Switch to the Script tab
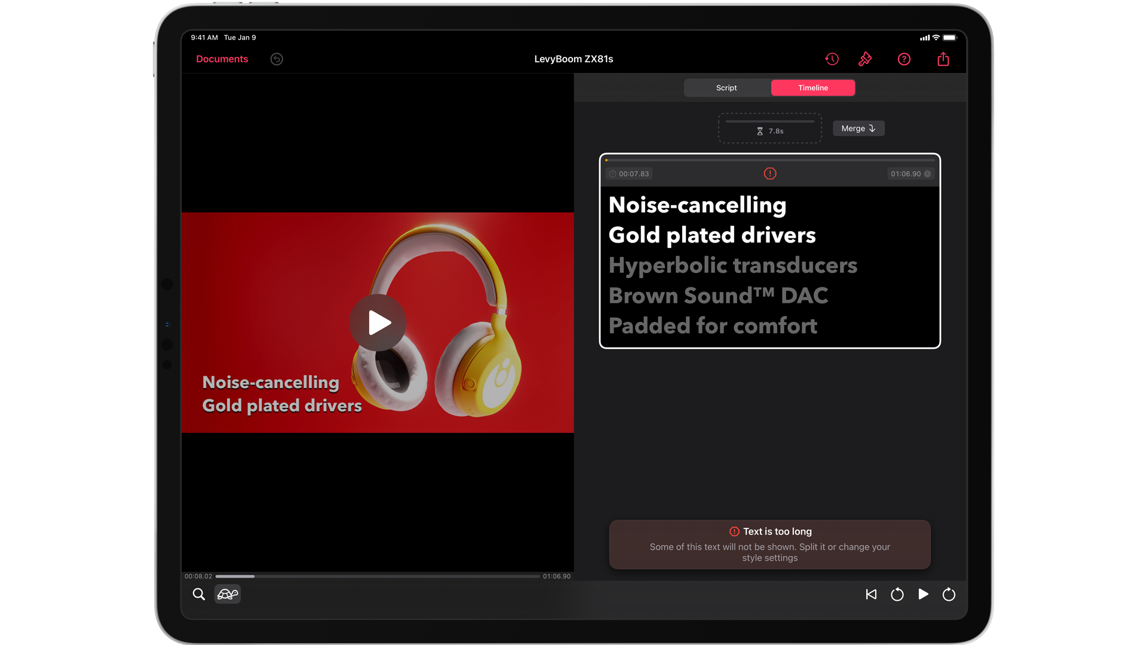1147x645 pixels. pos(726,88)
